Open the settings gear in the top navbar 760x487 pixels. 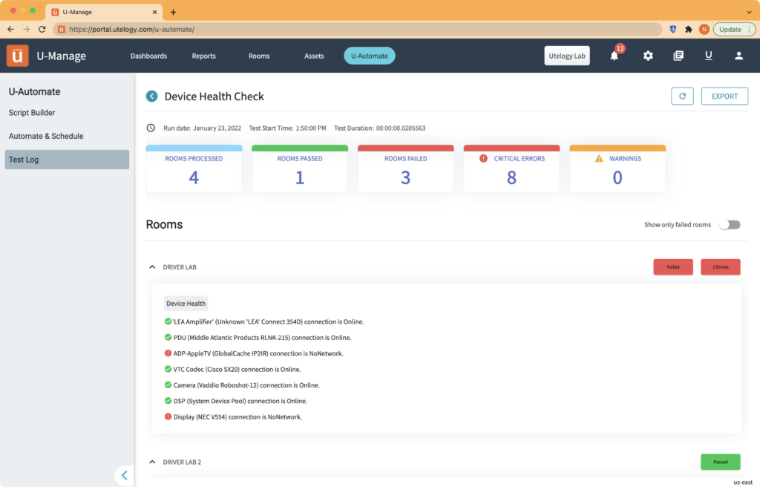point(648,56)
